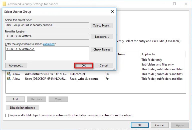Click the Full control access cell
The image size is (192, 130).
point(77,74)
